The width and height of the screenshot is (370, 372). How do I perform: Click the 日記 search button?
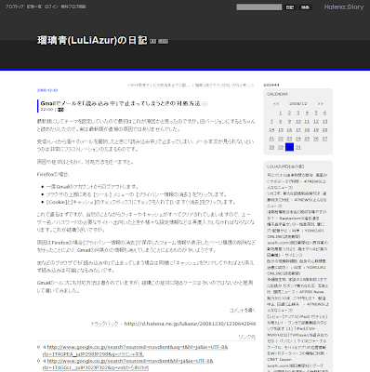point(290,7)
